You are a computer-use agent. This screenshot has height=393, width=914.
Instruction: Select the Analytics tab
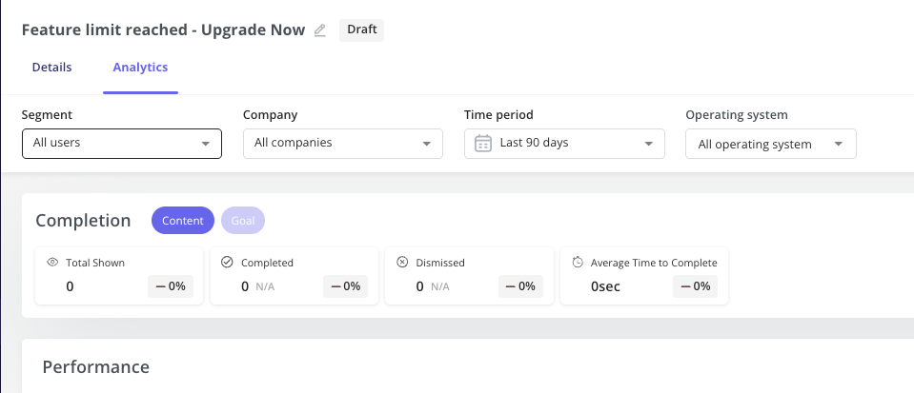tap(140, 67)
